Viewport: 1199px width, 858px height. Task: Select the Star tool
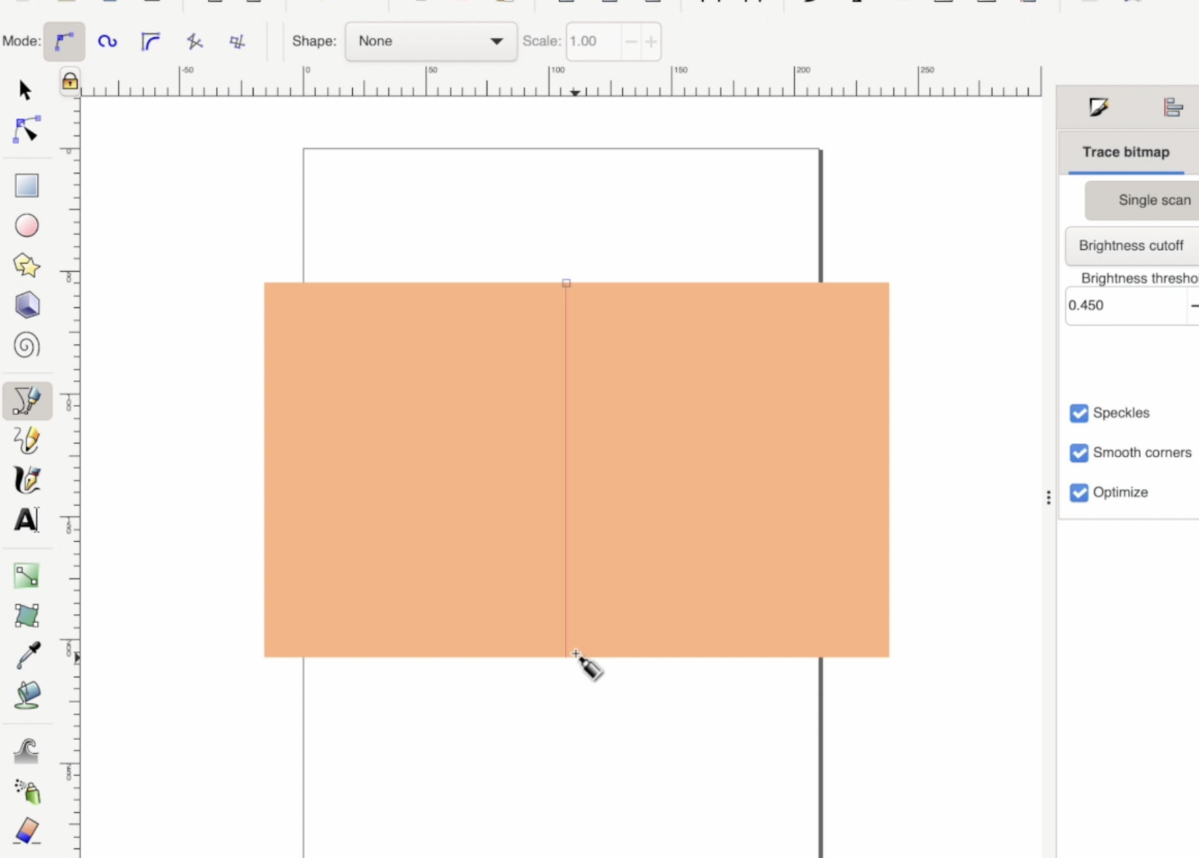coord(26,265)
